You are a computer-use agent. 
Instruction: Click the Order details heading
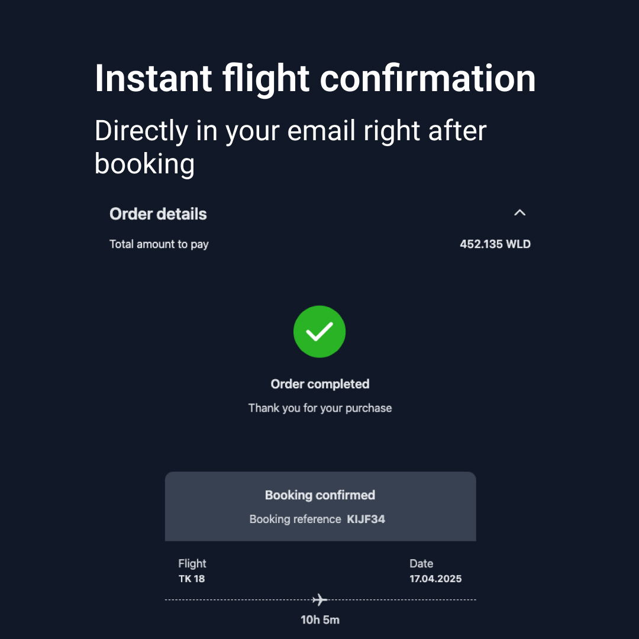[x=158, y=214]
